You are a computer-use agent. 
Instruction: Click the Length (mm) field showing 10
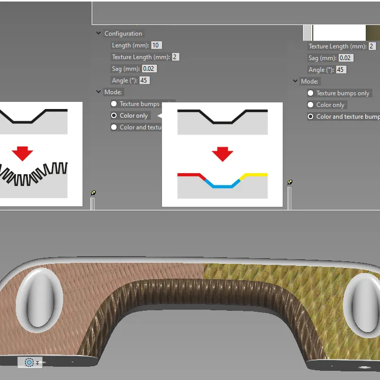156,45
